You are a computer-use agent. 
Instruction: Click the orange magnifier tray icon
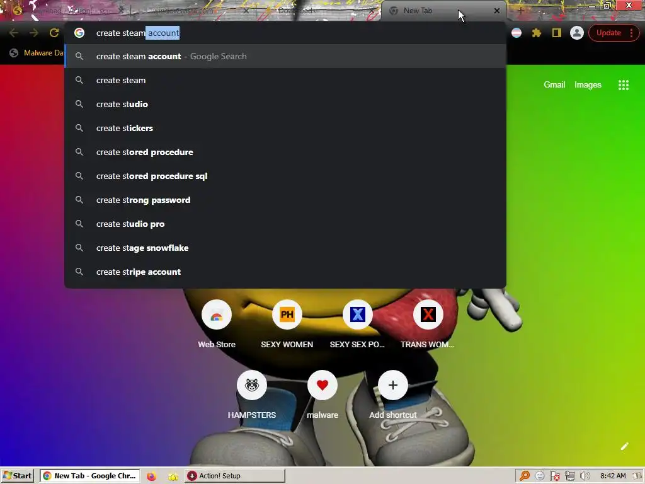click(525, 476)
